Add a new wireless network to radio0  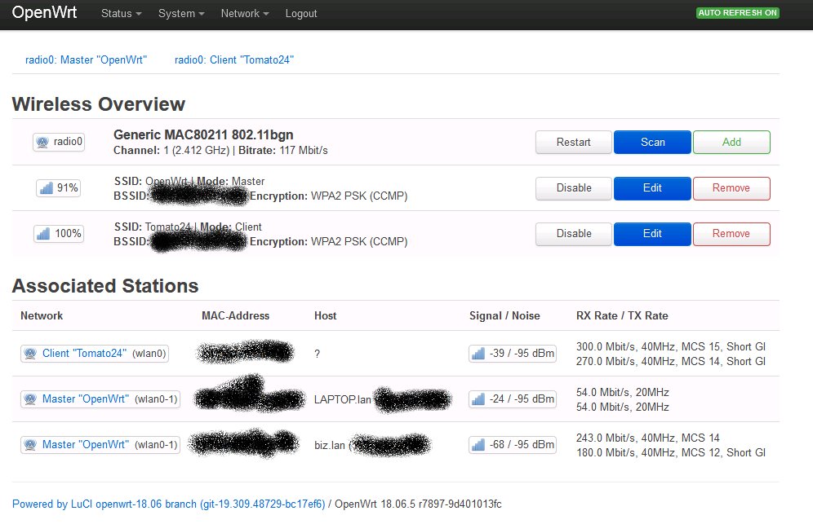tap(731, 142)
